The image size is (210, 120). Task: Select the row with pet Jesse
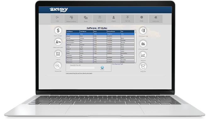tap(100, 51)
